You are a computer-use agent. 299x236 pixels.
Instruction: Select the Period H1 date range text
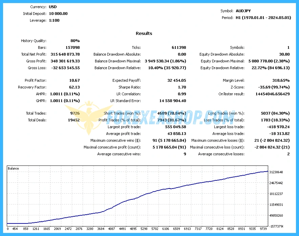coord(263,18)
